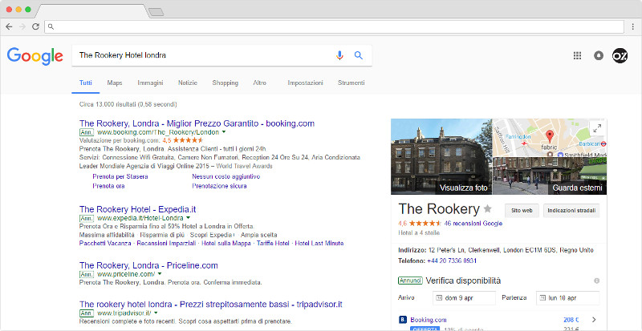Click the Nessun costo aggiuntivo sitelink
This screenshot has width=642, height=331.
click(226, 177)
